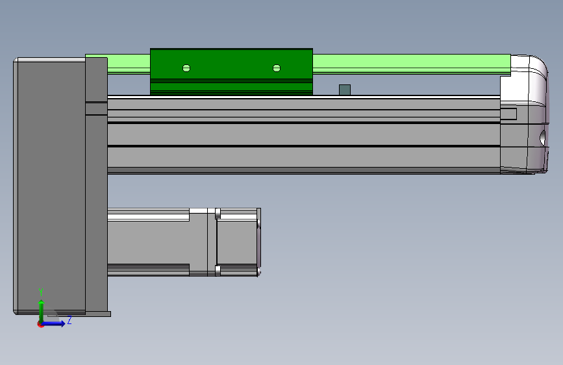Select the white rounded end cap
The height and width of the screenshot is (365, 563).
(525, 114)
